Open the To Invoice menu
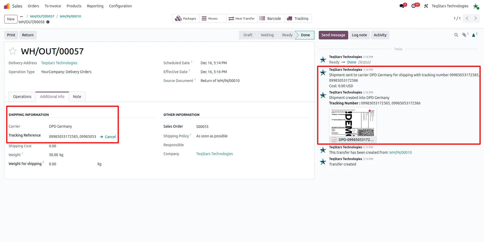484x242 pixels. click(x=53, y=6)
